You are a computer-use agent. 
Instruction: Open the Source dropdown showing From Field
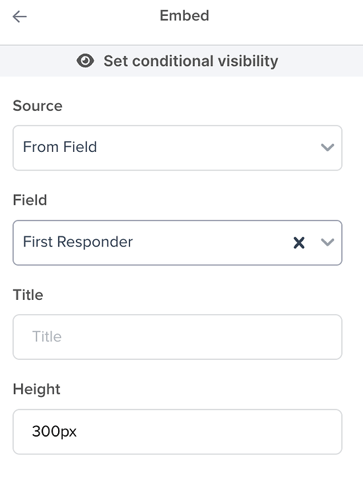click(x=178, y=148)
